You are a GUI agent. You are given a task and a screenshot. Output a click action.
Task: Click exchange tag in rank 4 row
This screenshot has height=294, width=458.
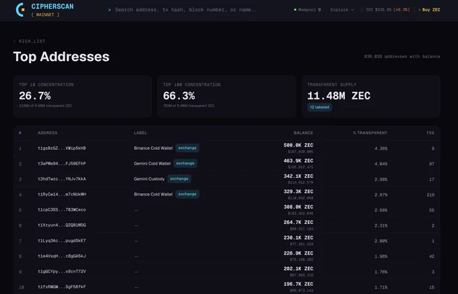187,194
